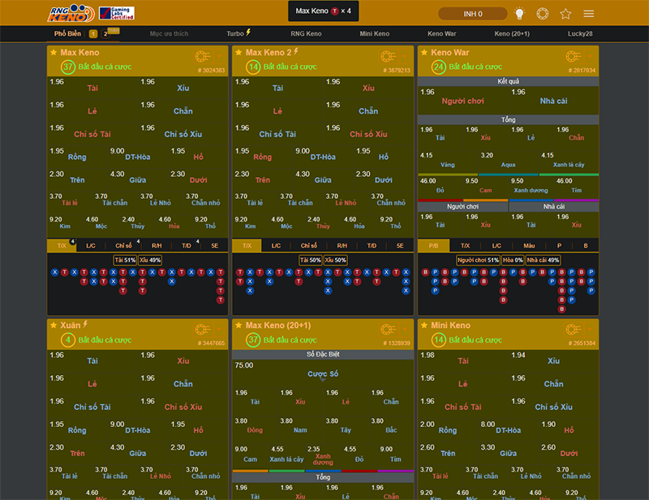Bet on Đỏ color at 46.00 odds
The width and height of the screenshot is (649, 500).
click(x=441, y=190)
